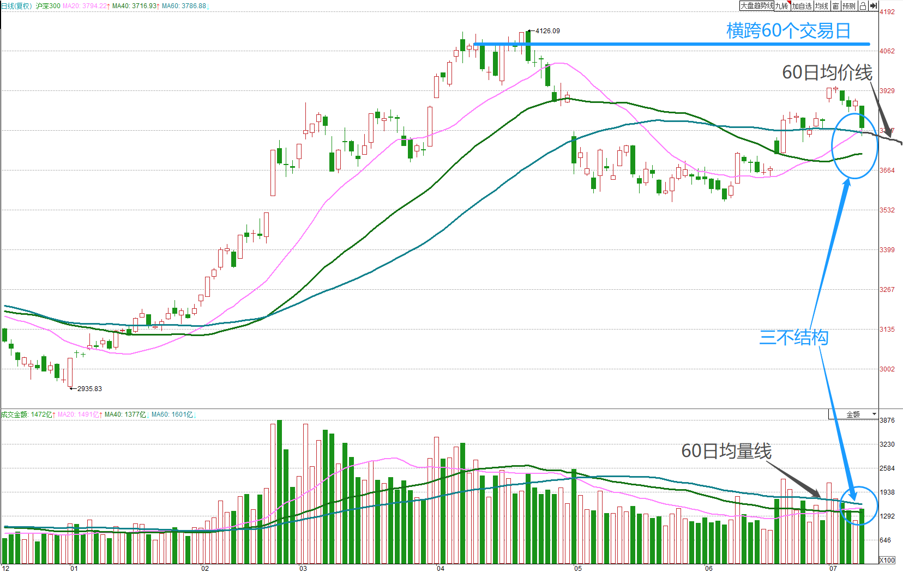Click the 九转 indicator button

(x=782, y=6)
